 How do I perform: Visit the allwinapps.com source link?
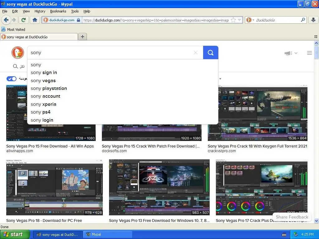click(20, 151)
